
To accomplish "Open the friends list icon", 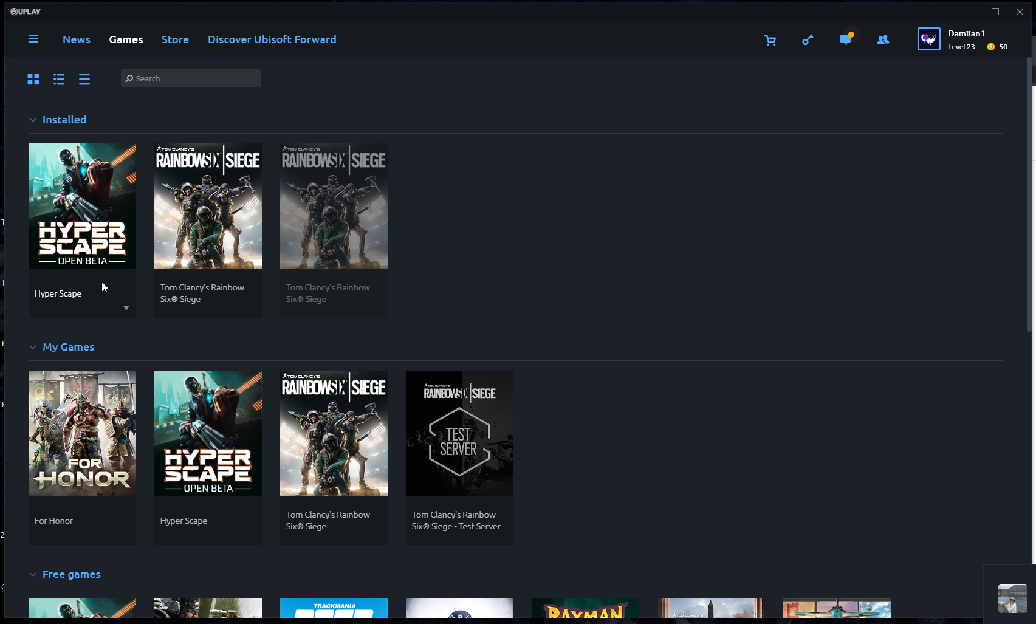I will click(x=883, y=40).
